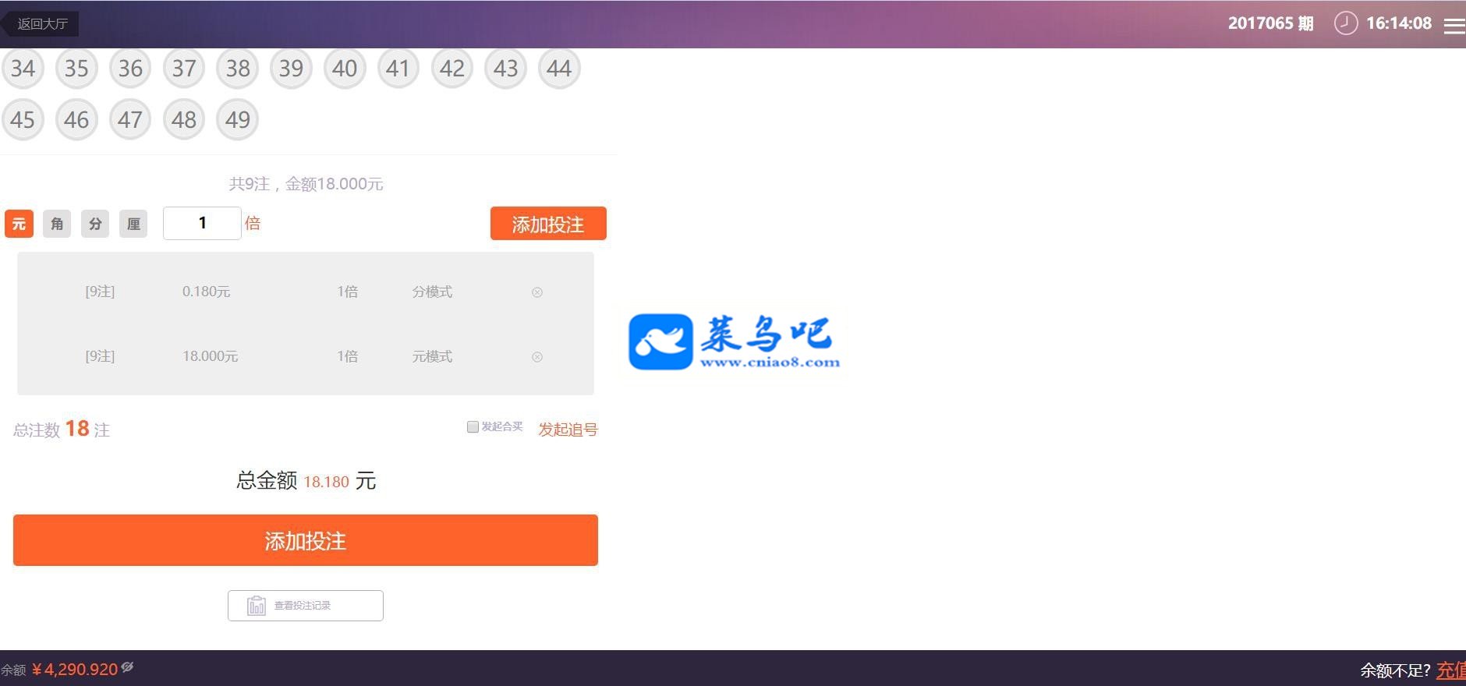Click the 充值 recharge link
The width and height of the screenshot is (1466, 686).
(x=1451, y=670)
